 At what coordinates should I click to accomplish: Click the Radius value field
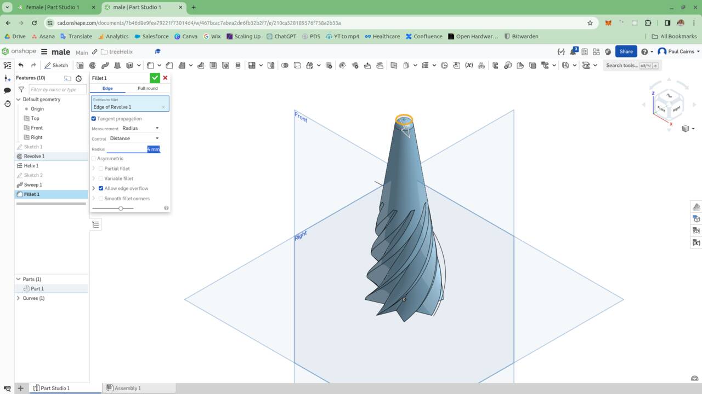click(x=133, y=149)
